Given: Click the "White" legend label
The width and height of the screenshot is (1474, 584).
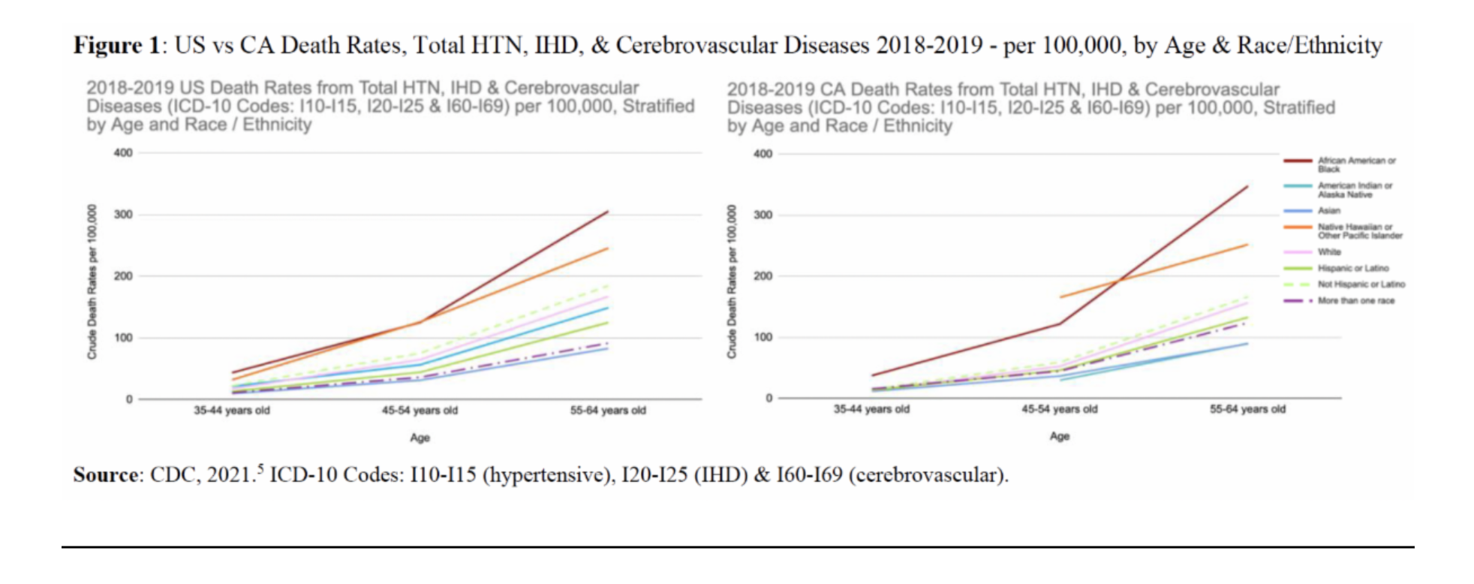Looking at the screenshot, I should [1329, 252].
